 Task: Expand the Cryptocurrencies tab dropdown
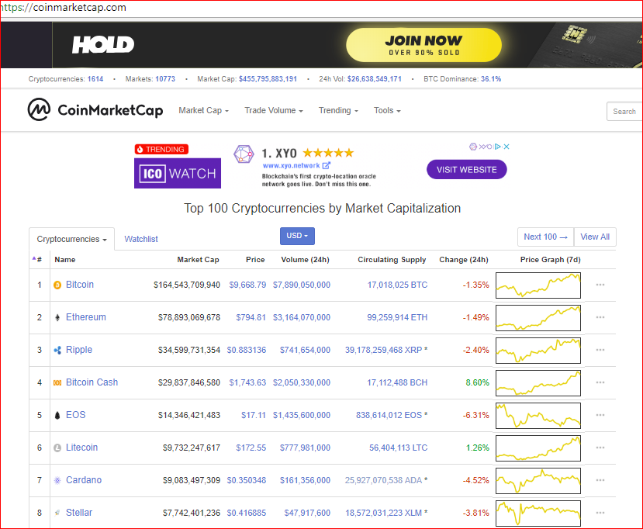click(x=72, y=239)
